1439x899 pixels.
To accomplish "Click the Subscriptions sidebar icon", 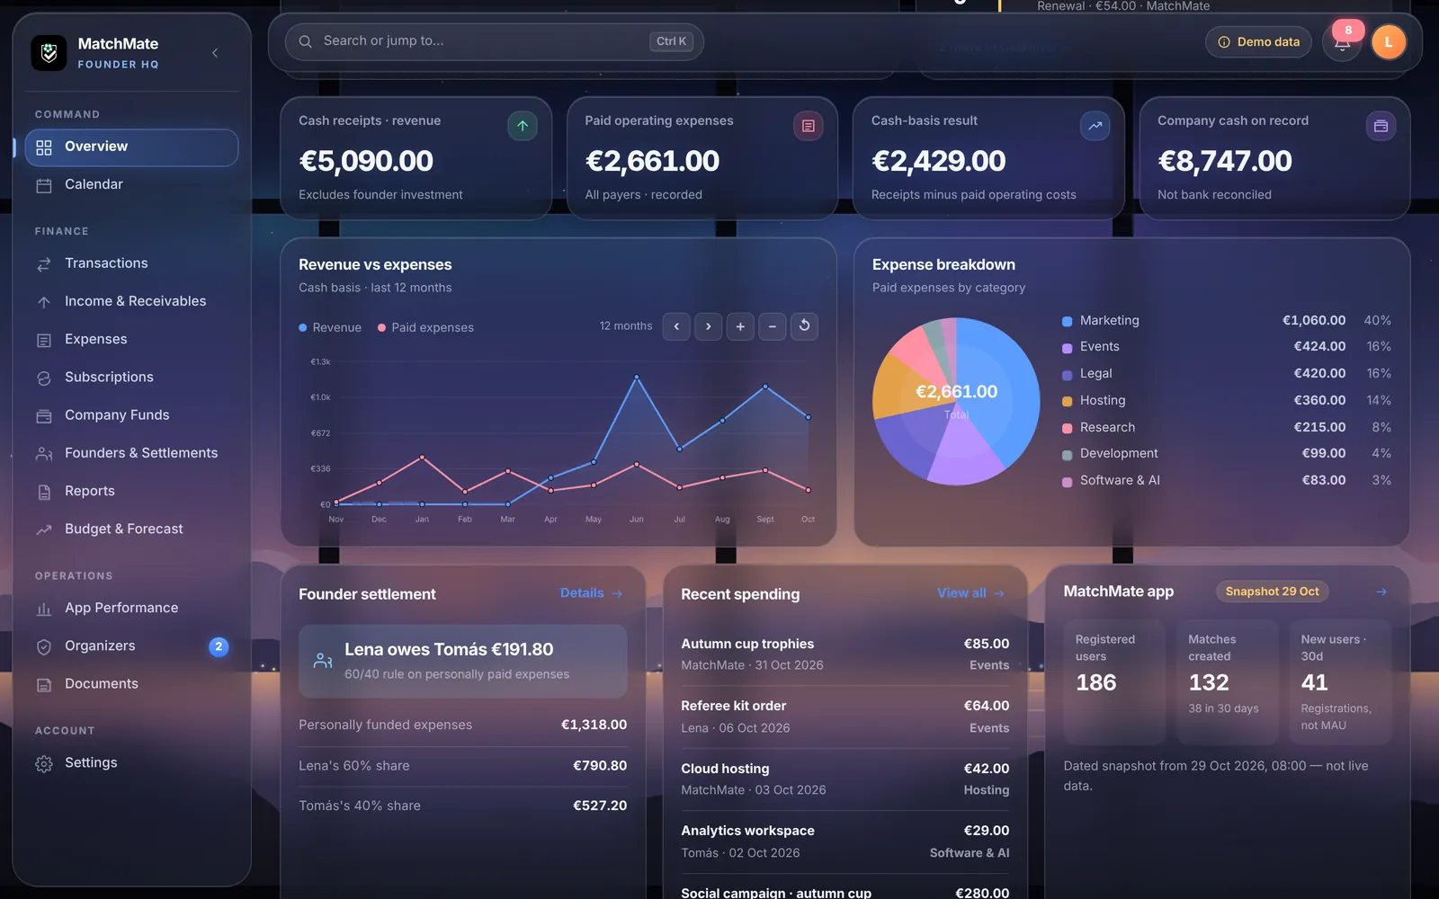I will click(44, 378).
